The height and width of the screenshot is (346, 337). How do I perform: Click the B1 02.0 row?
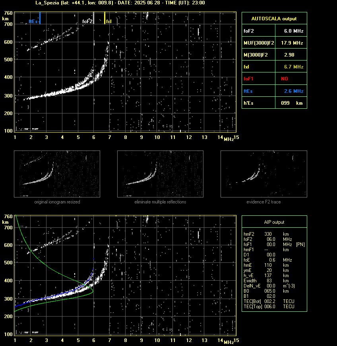click(260, 296)
